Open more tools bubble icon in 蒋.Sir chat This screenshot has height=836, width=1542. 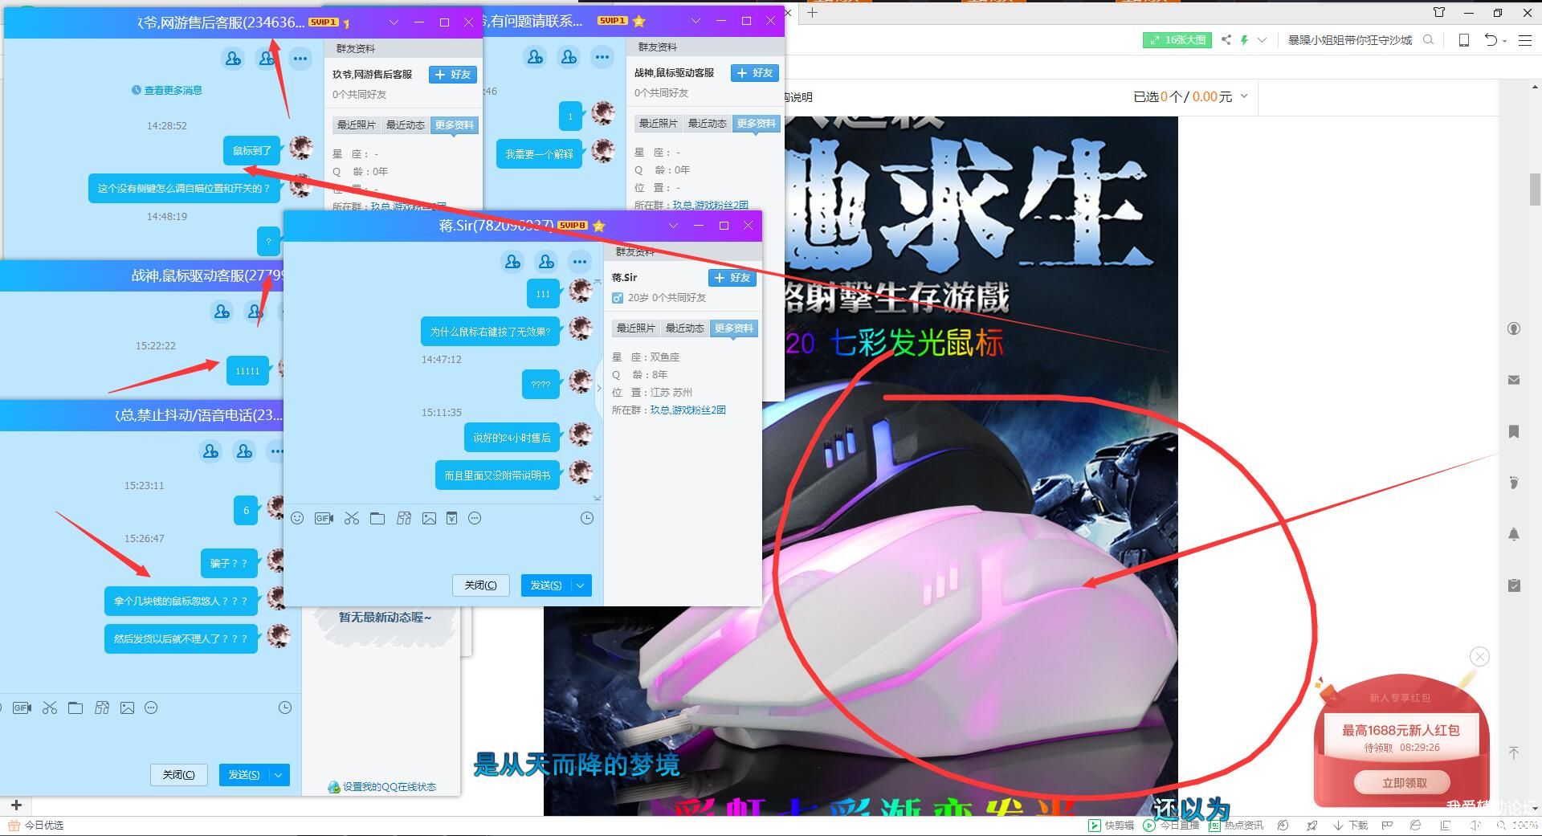click(x=475, y=519)
